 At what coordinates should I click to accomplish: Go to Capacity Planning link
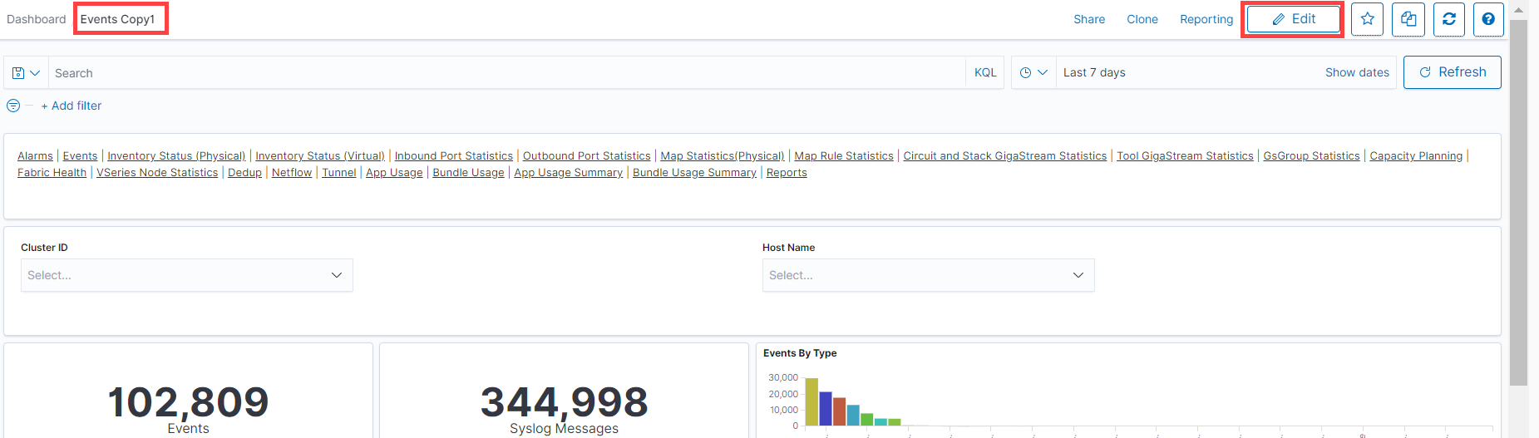pyautogui.click(x=1415, y=156)
